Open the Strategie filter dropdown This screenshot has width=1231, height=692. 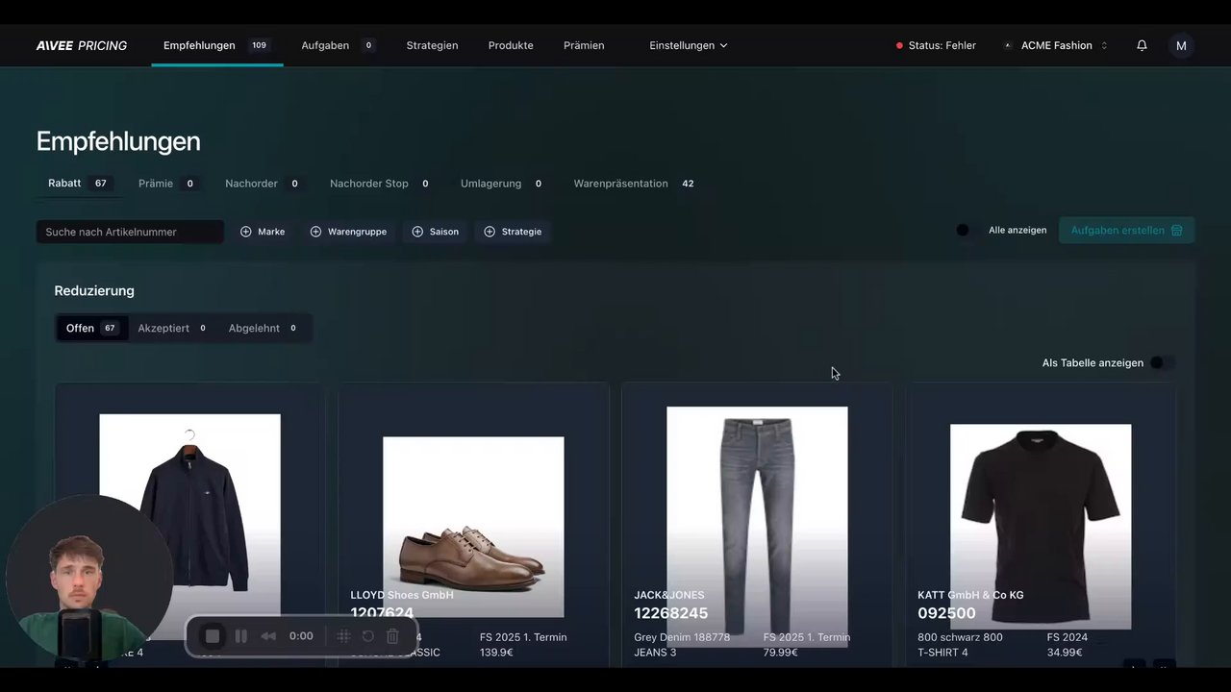(x=513, y=232)
